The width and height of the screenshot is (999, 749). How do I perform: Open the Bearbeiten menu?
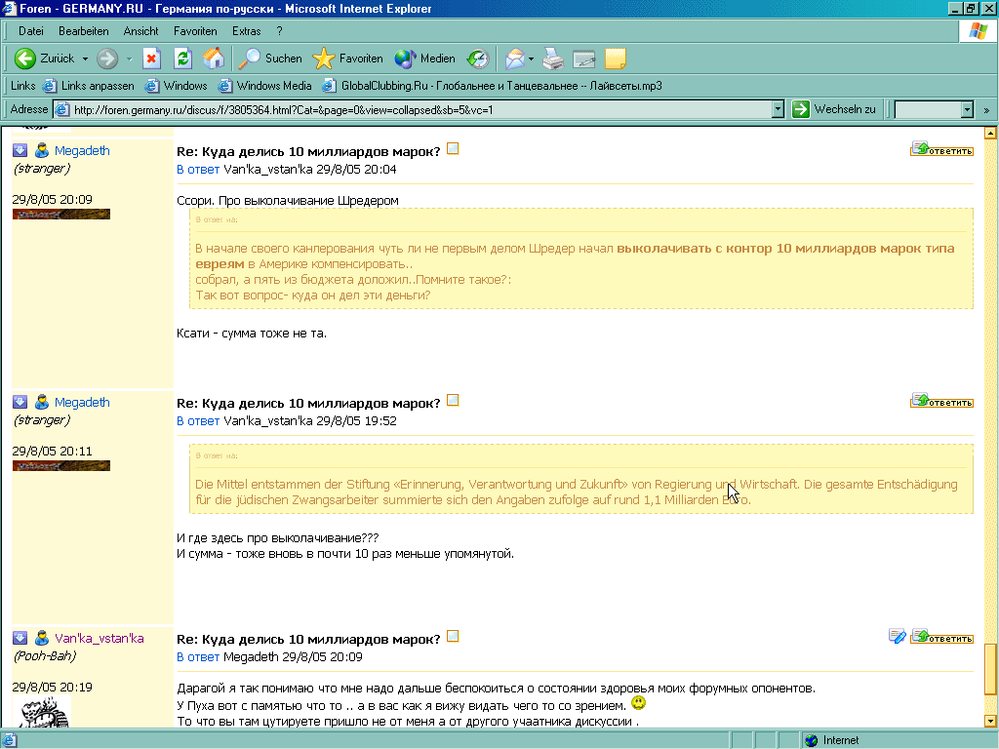[x=84, y=31]
